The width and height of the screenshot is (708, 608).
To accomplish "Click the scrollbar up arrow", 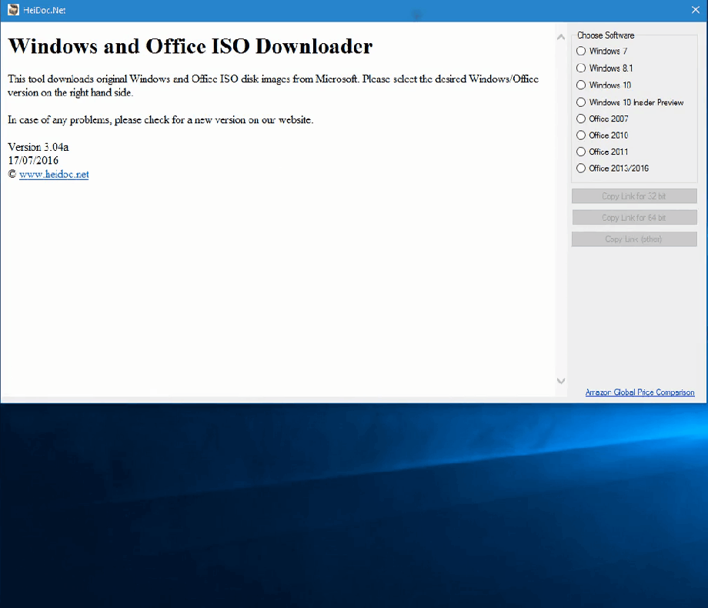I will tap(561, 36).
